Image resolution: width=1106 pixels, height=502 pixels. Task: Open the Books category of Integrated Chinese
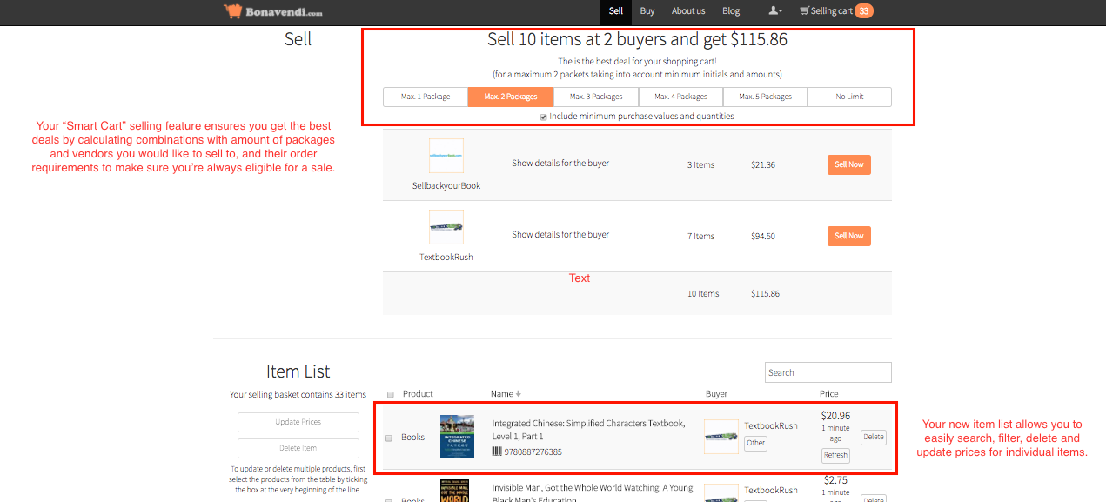pos(412,438)
